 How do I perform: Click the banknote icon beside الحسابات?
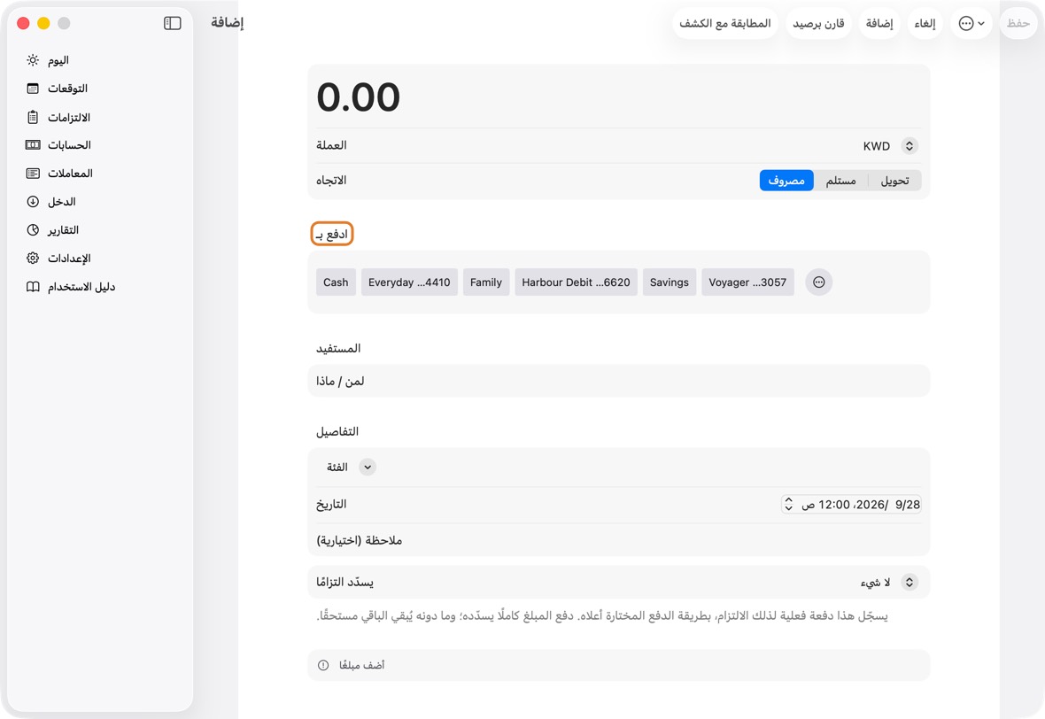(33, 145)
